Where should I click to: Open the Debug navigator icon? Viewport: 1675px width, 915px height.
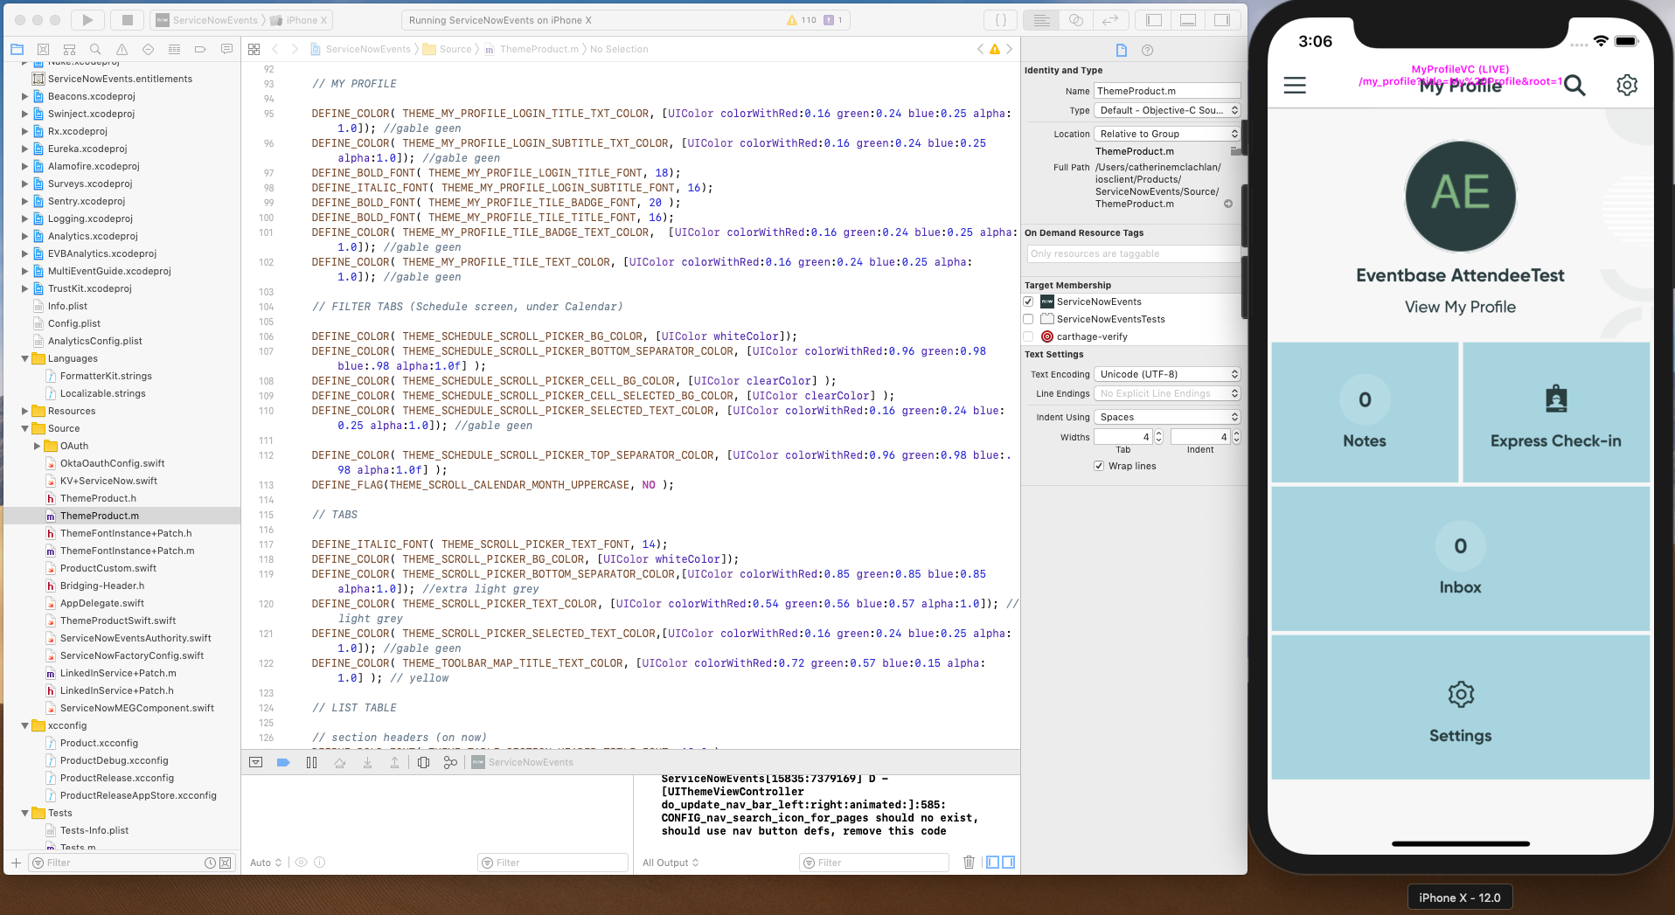coord(174,49)
